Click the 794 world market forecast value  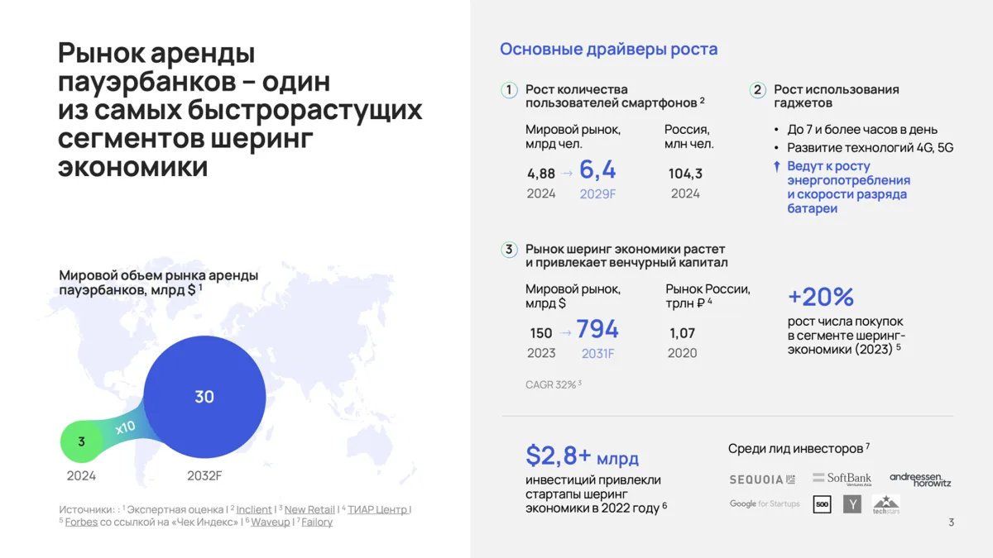[597, 330]
